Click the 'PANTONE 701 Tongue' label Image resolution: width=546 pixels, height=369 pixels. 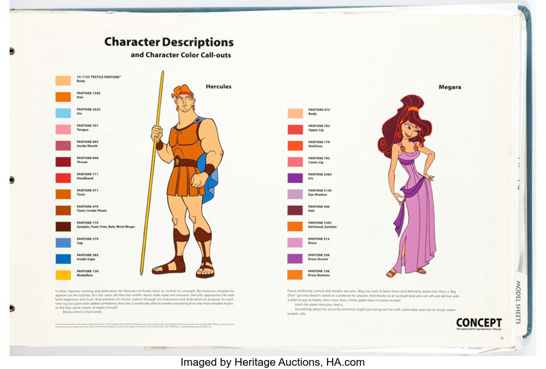tap(87, 128)
